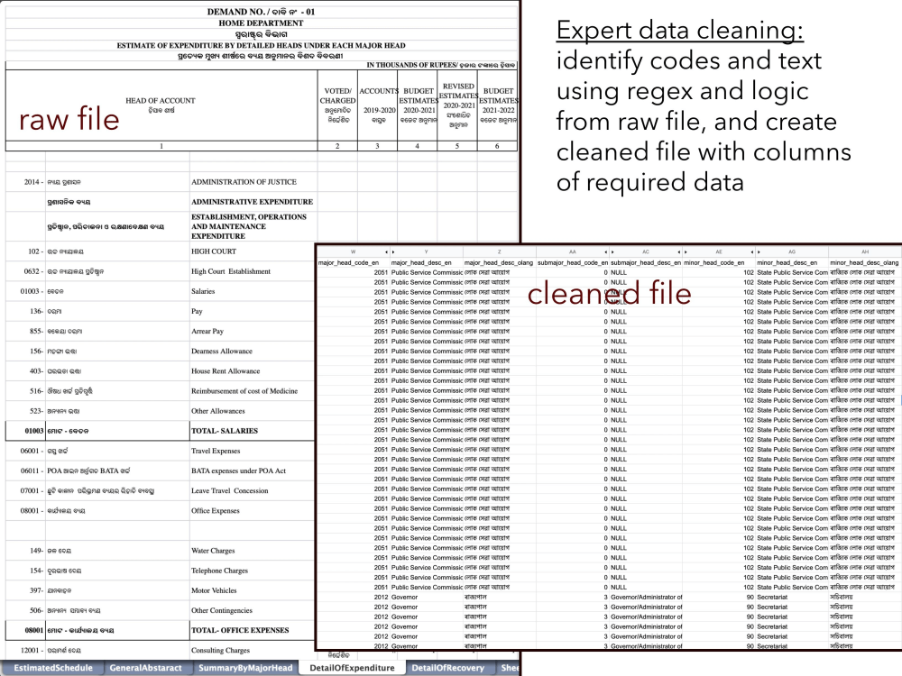This screenshot has width=902, height=676.
Task: Click the TOTAL- SALARIES cell
Action: (x=253, y=431)
